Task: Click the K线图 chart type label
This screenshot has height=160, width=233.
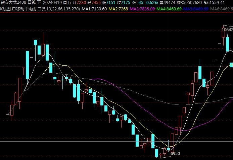Action: [x=6, y=9]
